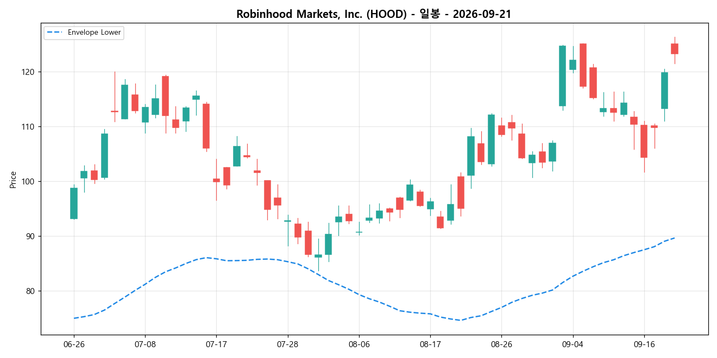Screen dimensions: 717x358
Task: Click the 09-16 x-axis date label
Action: (644, 344)
